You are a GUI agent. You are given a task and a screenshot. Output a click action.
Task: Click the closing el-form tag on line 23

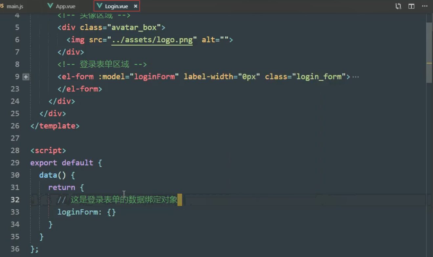80,89
